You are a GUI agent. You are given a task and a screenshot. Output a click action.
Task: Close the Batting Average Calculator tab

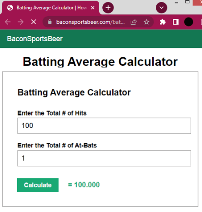click(x=92, y=8)
